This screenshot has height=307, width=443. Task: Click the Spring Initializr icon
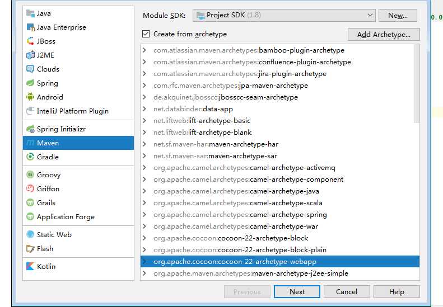pos(30,129)
